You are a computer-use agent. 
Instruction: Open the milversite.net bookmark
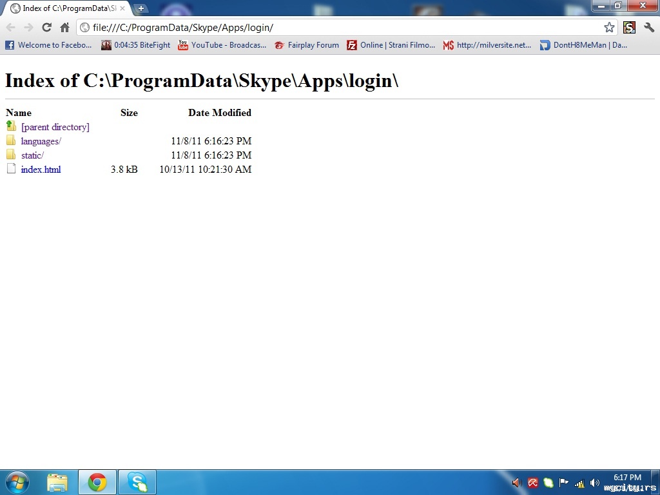pos(487,45)
